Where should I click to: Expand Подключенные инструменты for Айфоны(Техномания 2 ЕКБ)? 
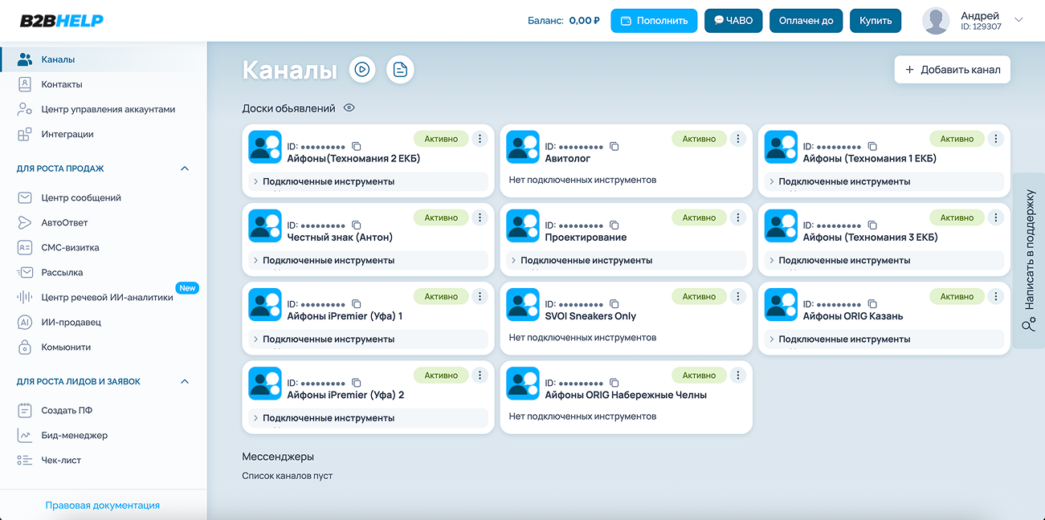(x=368, y=181)
